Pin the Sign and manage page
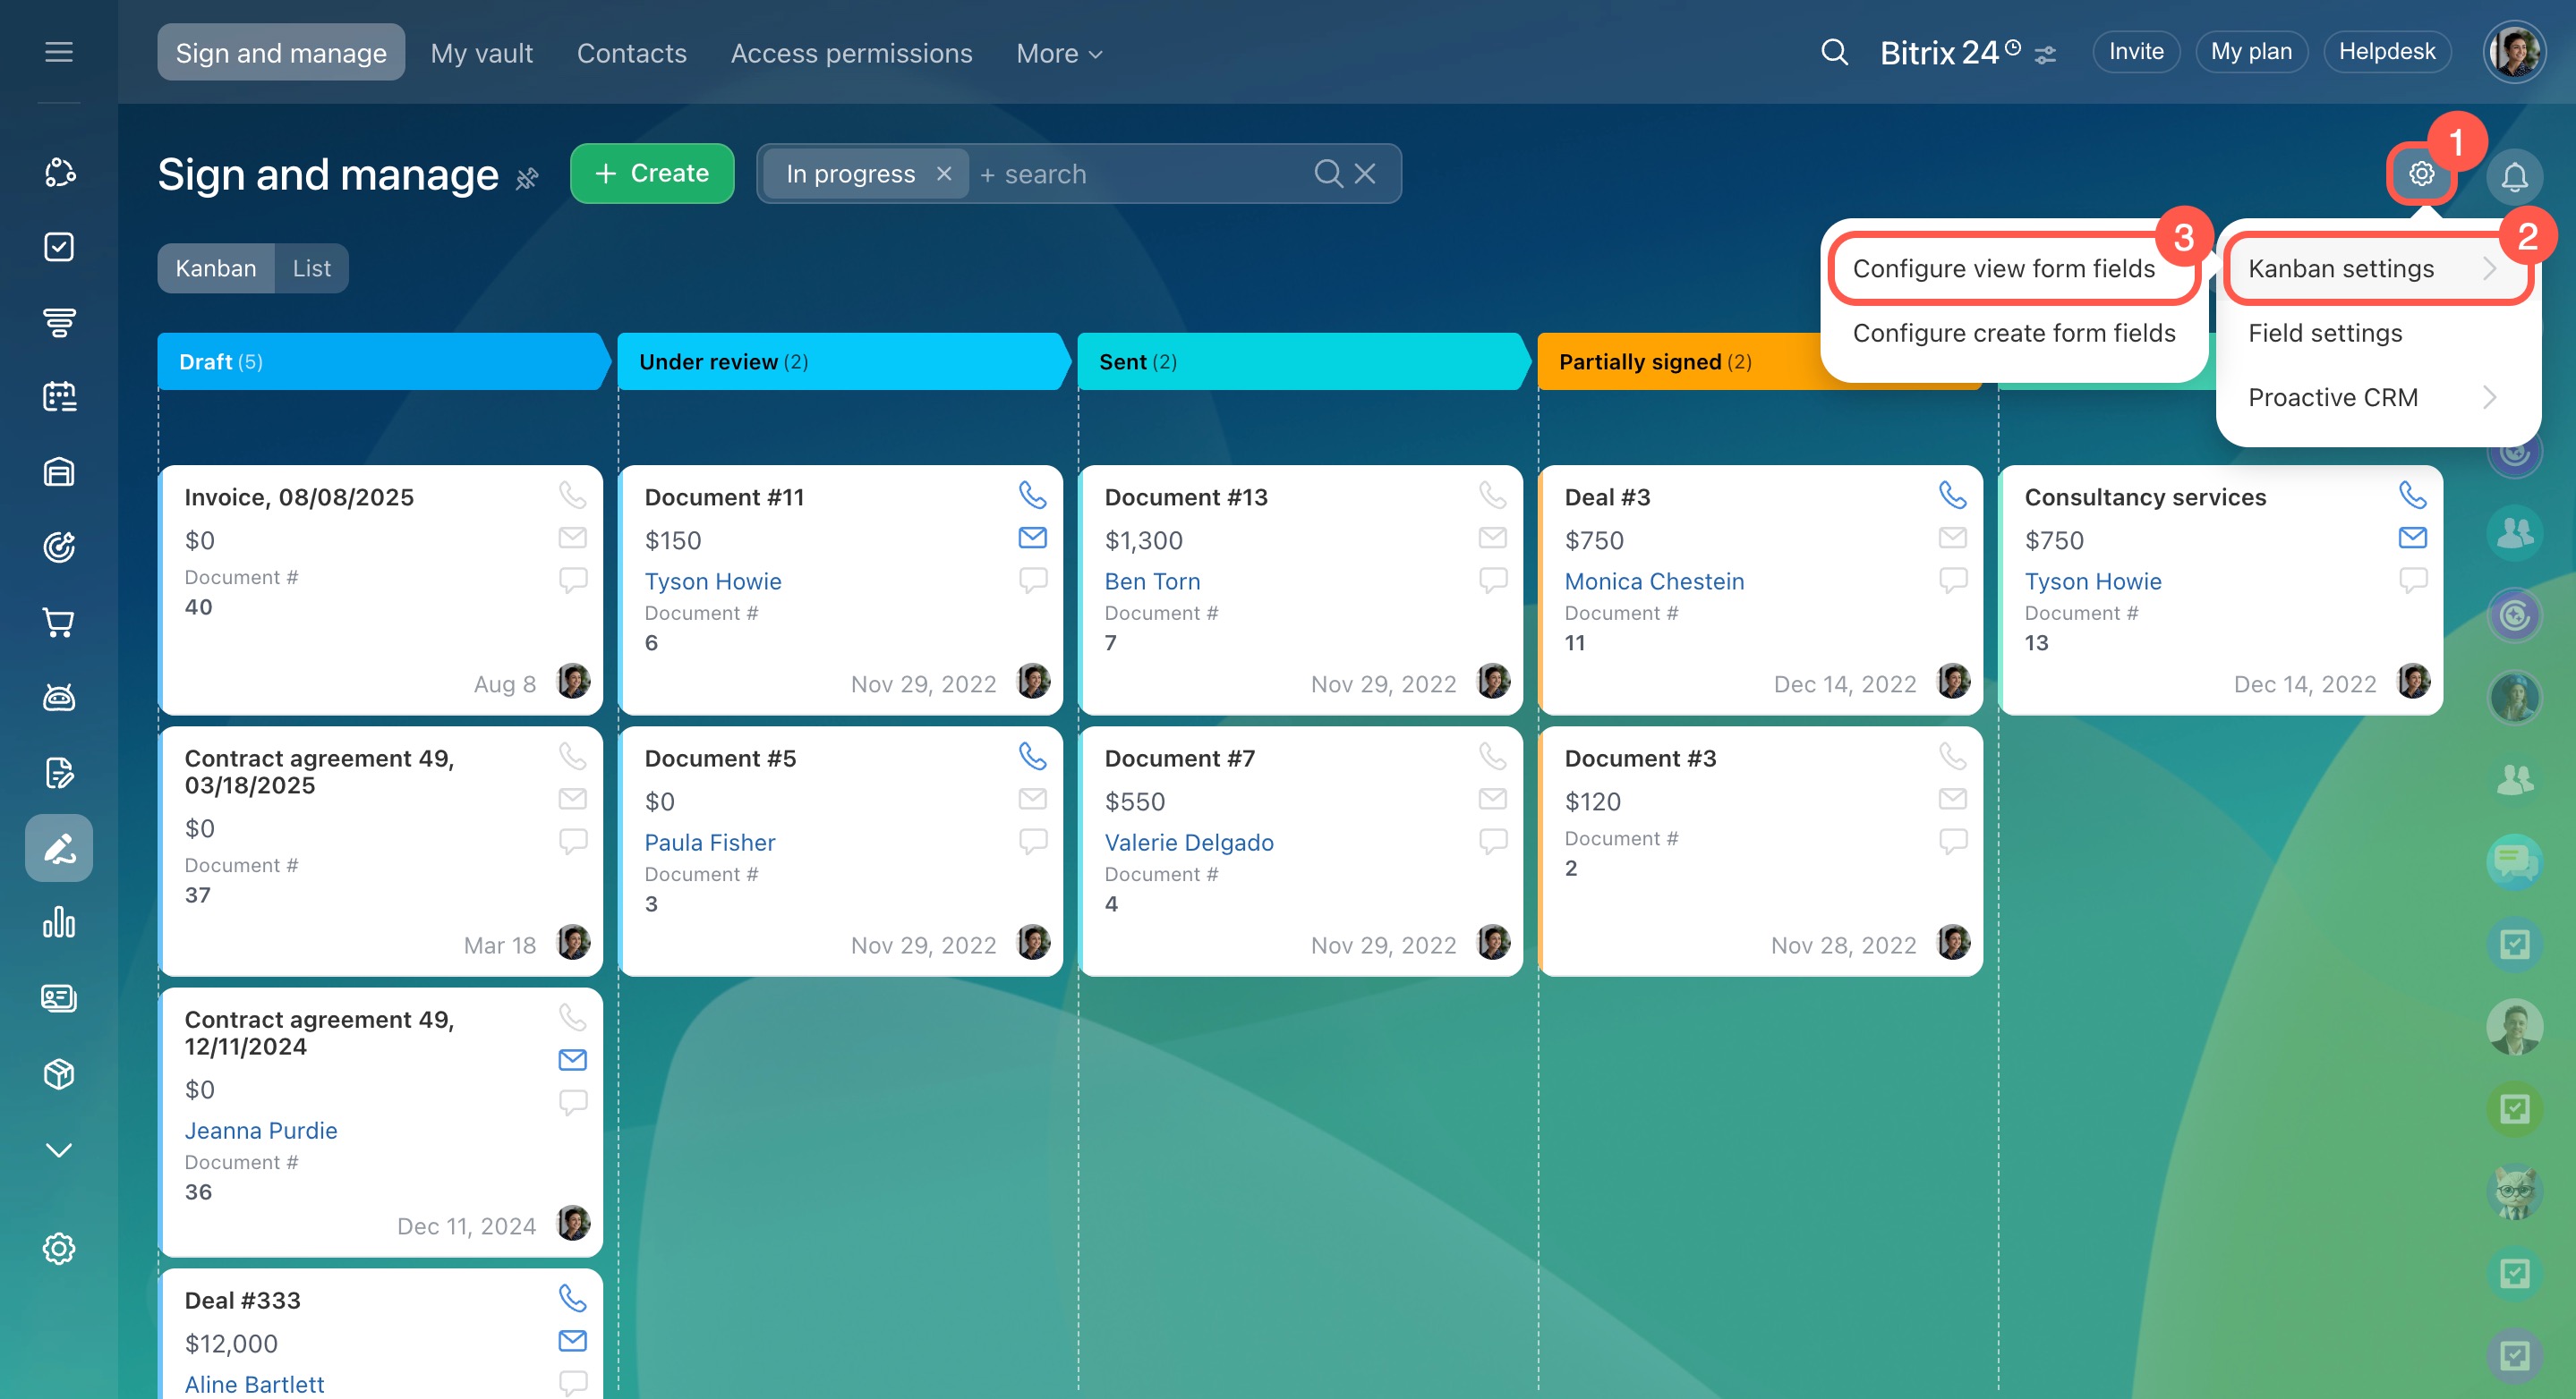The image size is (2576, 1399). [527, 178]
